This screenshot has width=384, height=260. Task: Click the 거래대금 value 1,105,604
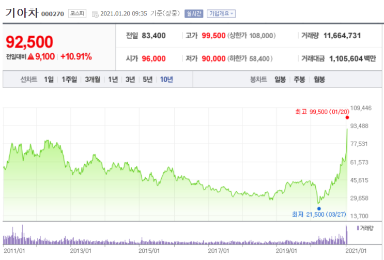click(x=346, y=58)
